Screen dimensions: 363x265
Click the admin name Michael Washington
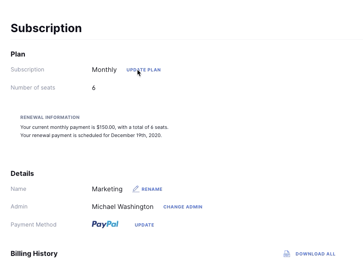(122, 207)
